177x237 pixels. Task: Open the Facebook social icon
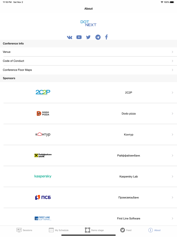tap(106, 37)
